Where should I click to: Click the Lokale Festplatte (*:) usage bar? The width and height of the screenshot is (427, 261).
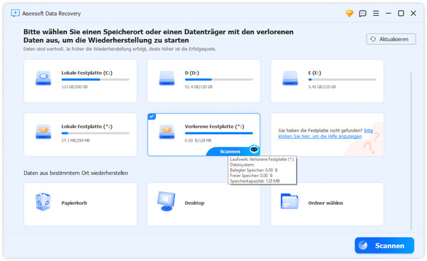click(95, 134)
